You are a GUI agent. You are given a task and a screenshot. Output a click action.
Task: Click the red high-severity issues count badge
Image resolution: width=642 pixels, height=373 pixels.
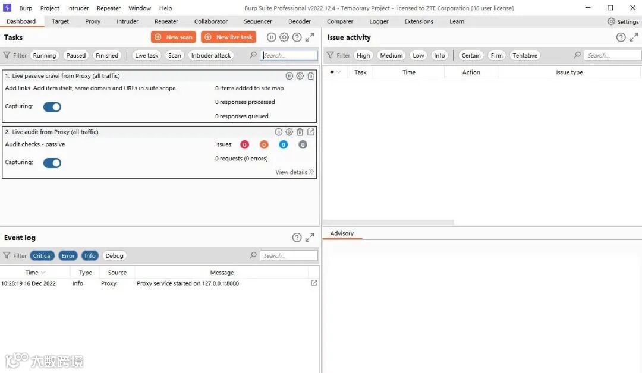[x=244, y=144]
